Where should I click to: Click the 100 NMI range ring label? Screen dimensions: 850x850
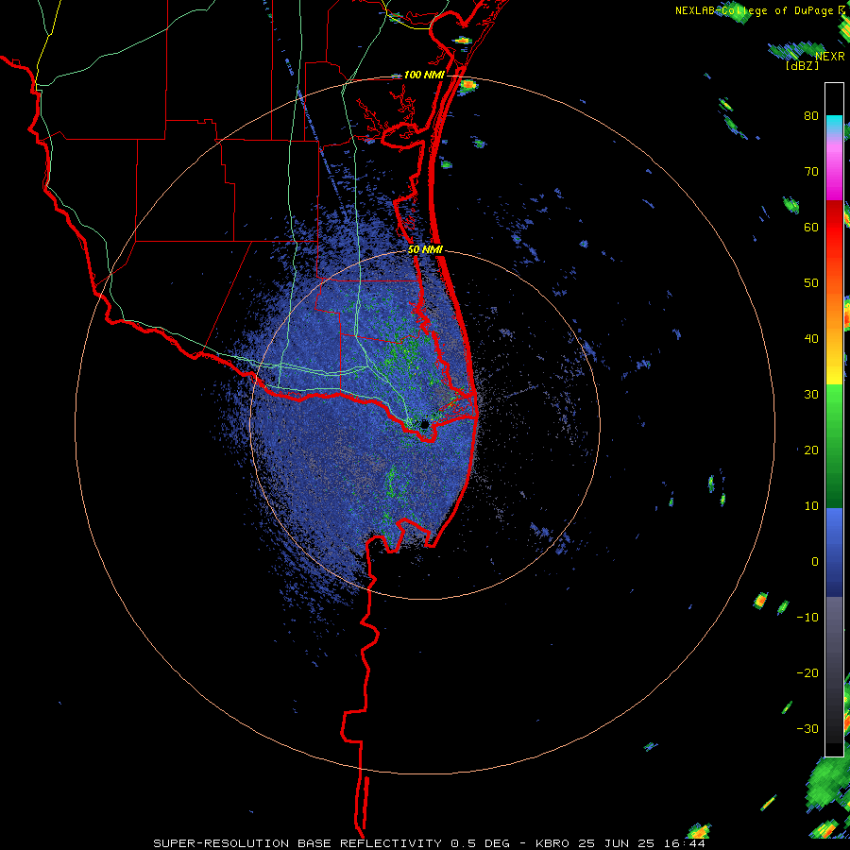coord(424,75)
